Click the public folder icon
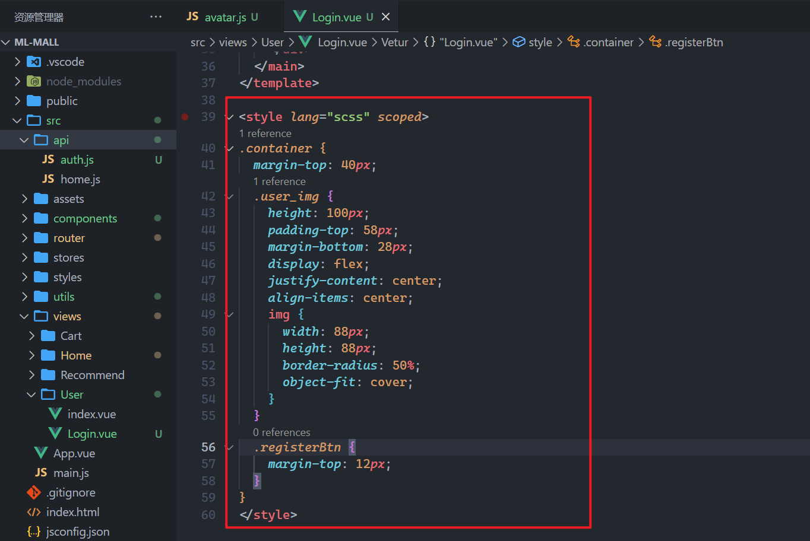The width and height of the screenshot is (810, 541). (34, 101)
